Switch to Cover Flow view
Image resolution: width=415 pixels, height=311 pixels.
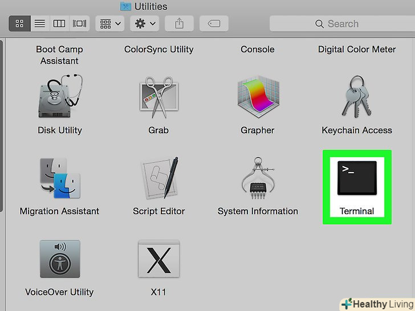[x=79, y=23]
